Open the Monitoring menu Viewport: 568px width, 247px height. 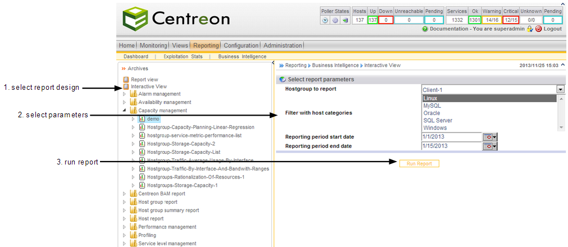[x=153, y=45]
